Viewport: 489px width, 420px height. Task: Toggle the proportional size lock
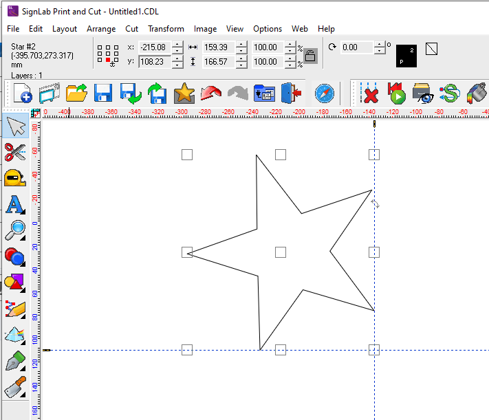(310, 56)
